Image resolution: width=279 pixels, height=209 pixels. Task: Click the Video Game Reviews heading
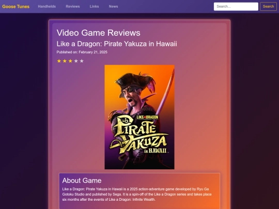98,33
